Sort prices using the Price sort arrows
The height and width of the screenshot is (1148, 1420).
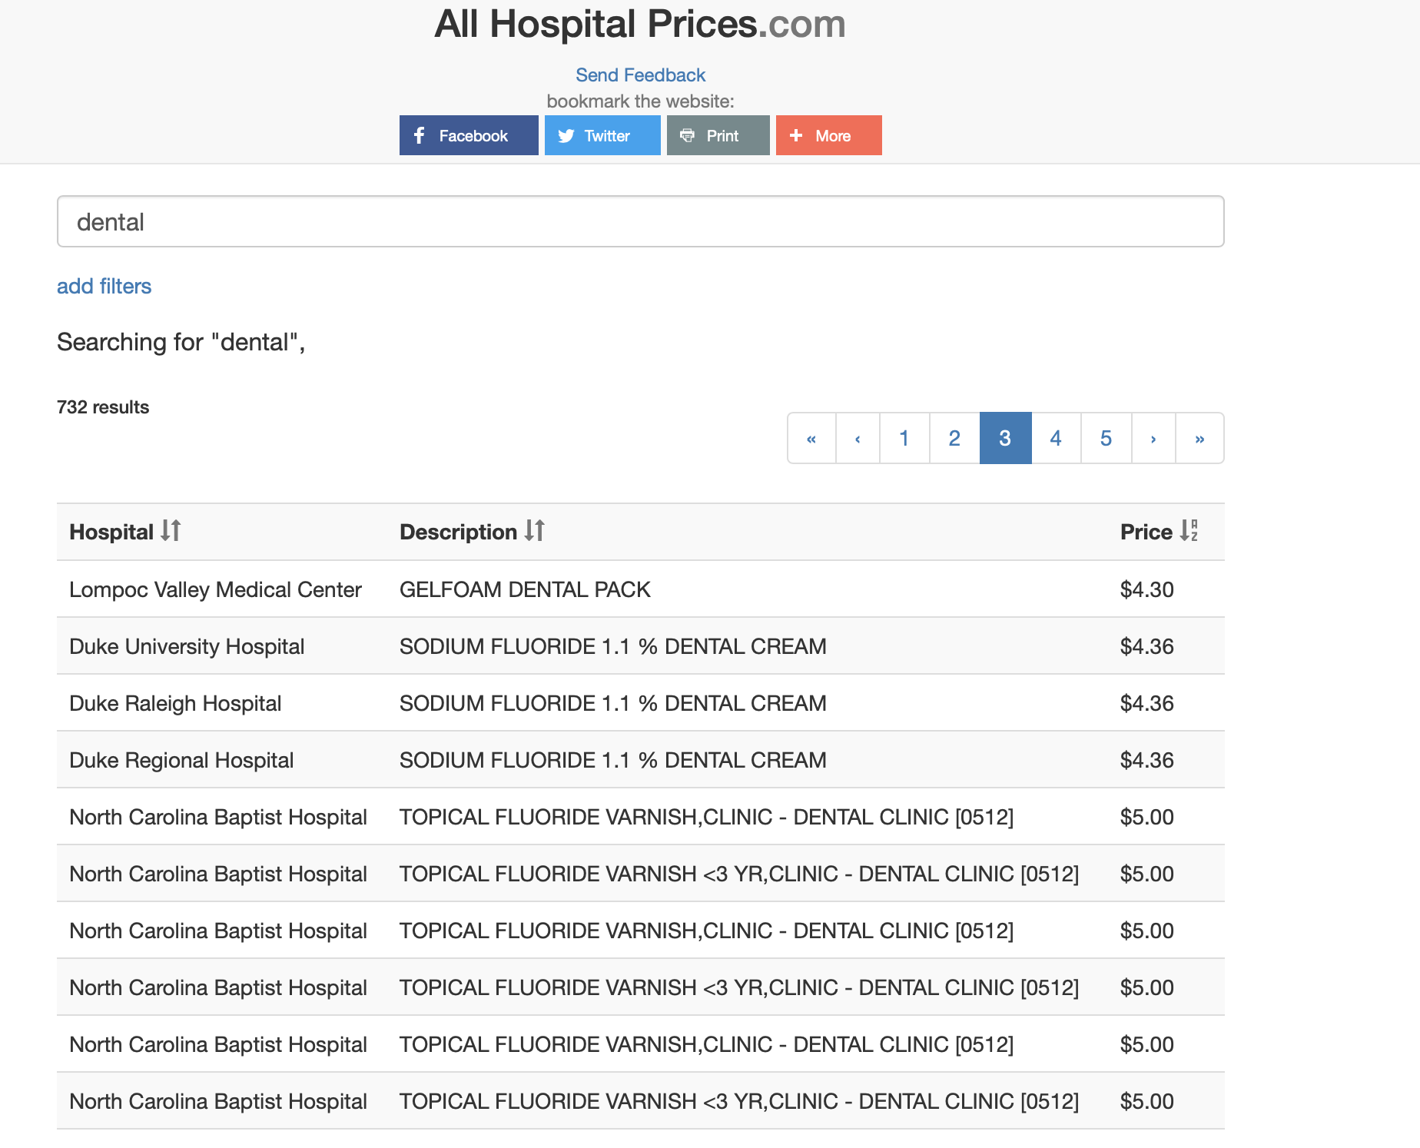point(1188,531)
